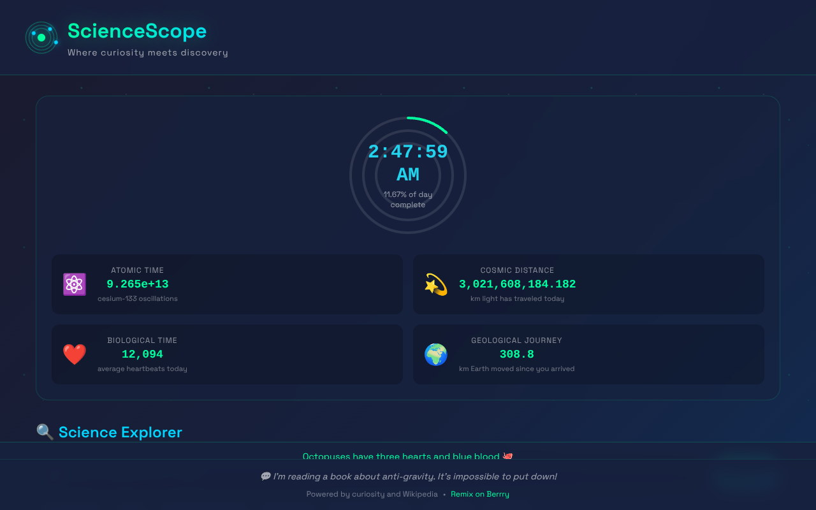Open the Remix on Berrry link

479,494
